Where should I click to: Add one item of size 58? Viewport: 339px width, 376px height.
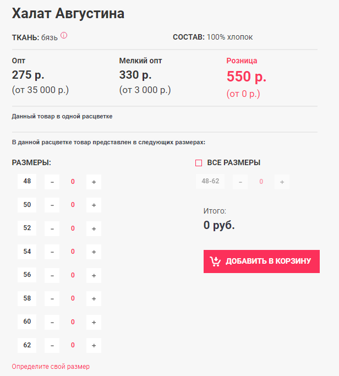94,298
